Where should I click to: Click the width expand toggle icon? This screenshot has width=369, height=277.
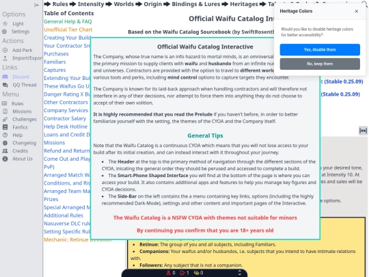click(x=363, y=131)
